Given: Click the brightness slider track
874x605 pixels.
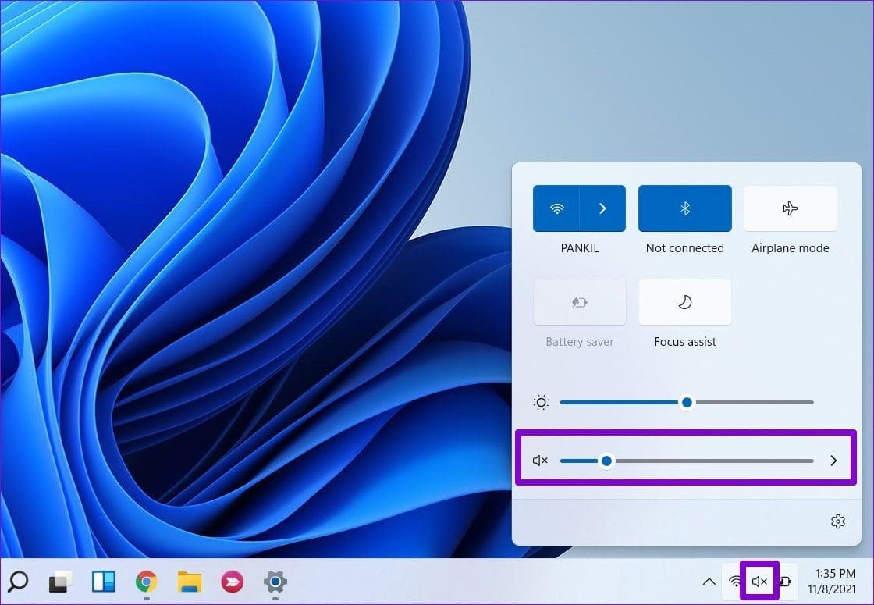Looking at the screenshot, I should click(x=687, y=402).
